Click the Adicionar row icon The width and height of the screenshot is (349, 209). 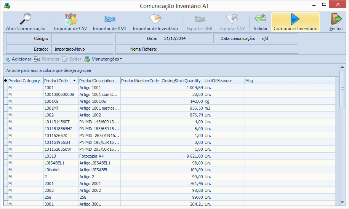point(8,59)
